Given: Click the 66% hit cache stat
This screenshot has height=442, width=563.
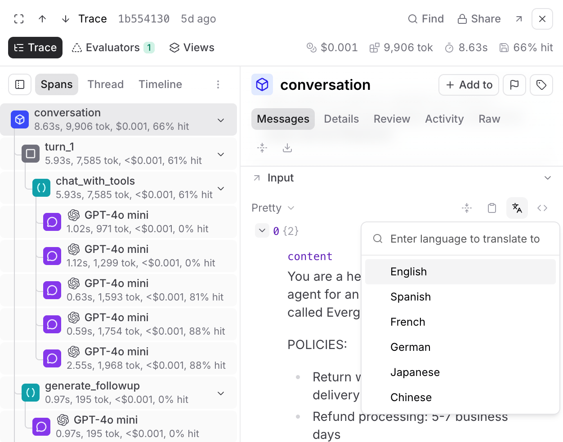Looking at the screenshot, I should click(x=526, y=48).
